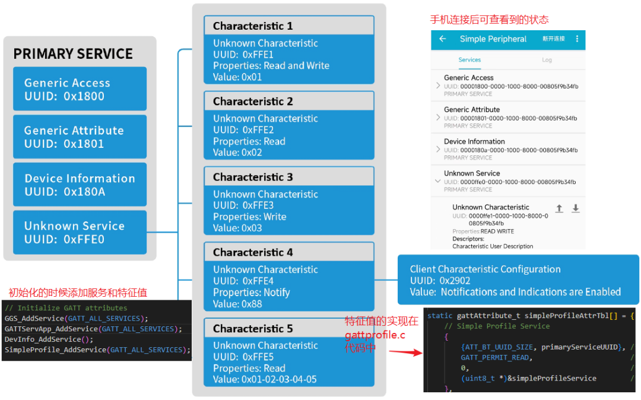The image size is (641, 400).
Task: Select the Device Information UUID 0x180A block
Action: pos(80,185)
